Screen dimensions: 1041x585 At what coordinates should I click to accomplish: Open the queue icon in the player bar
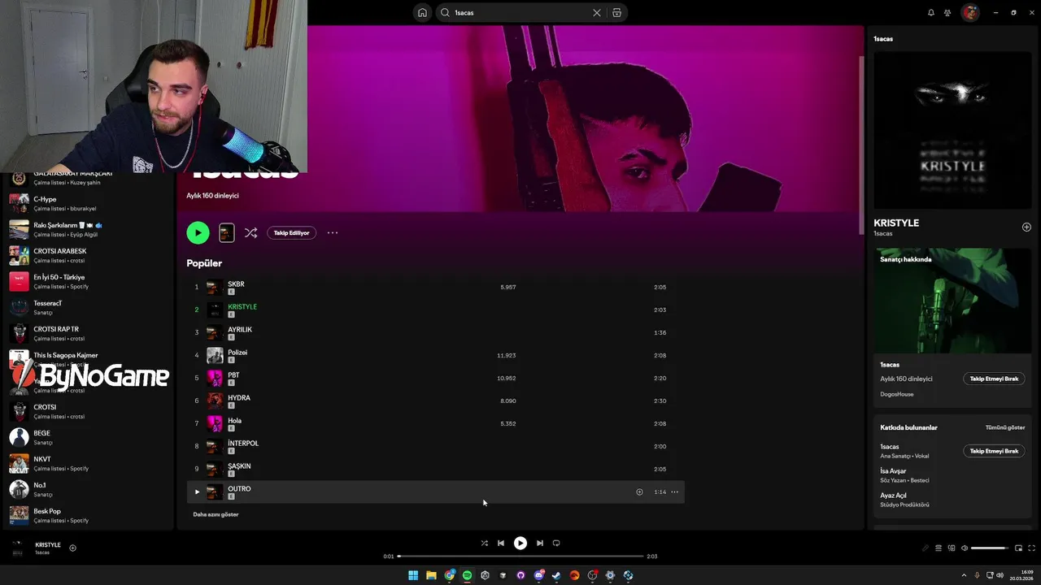point(938,548)
